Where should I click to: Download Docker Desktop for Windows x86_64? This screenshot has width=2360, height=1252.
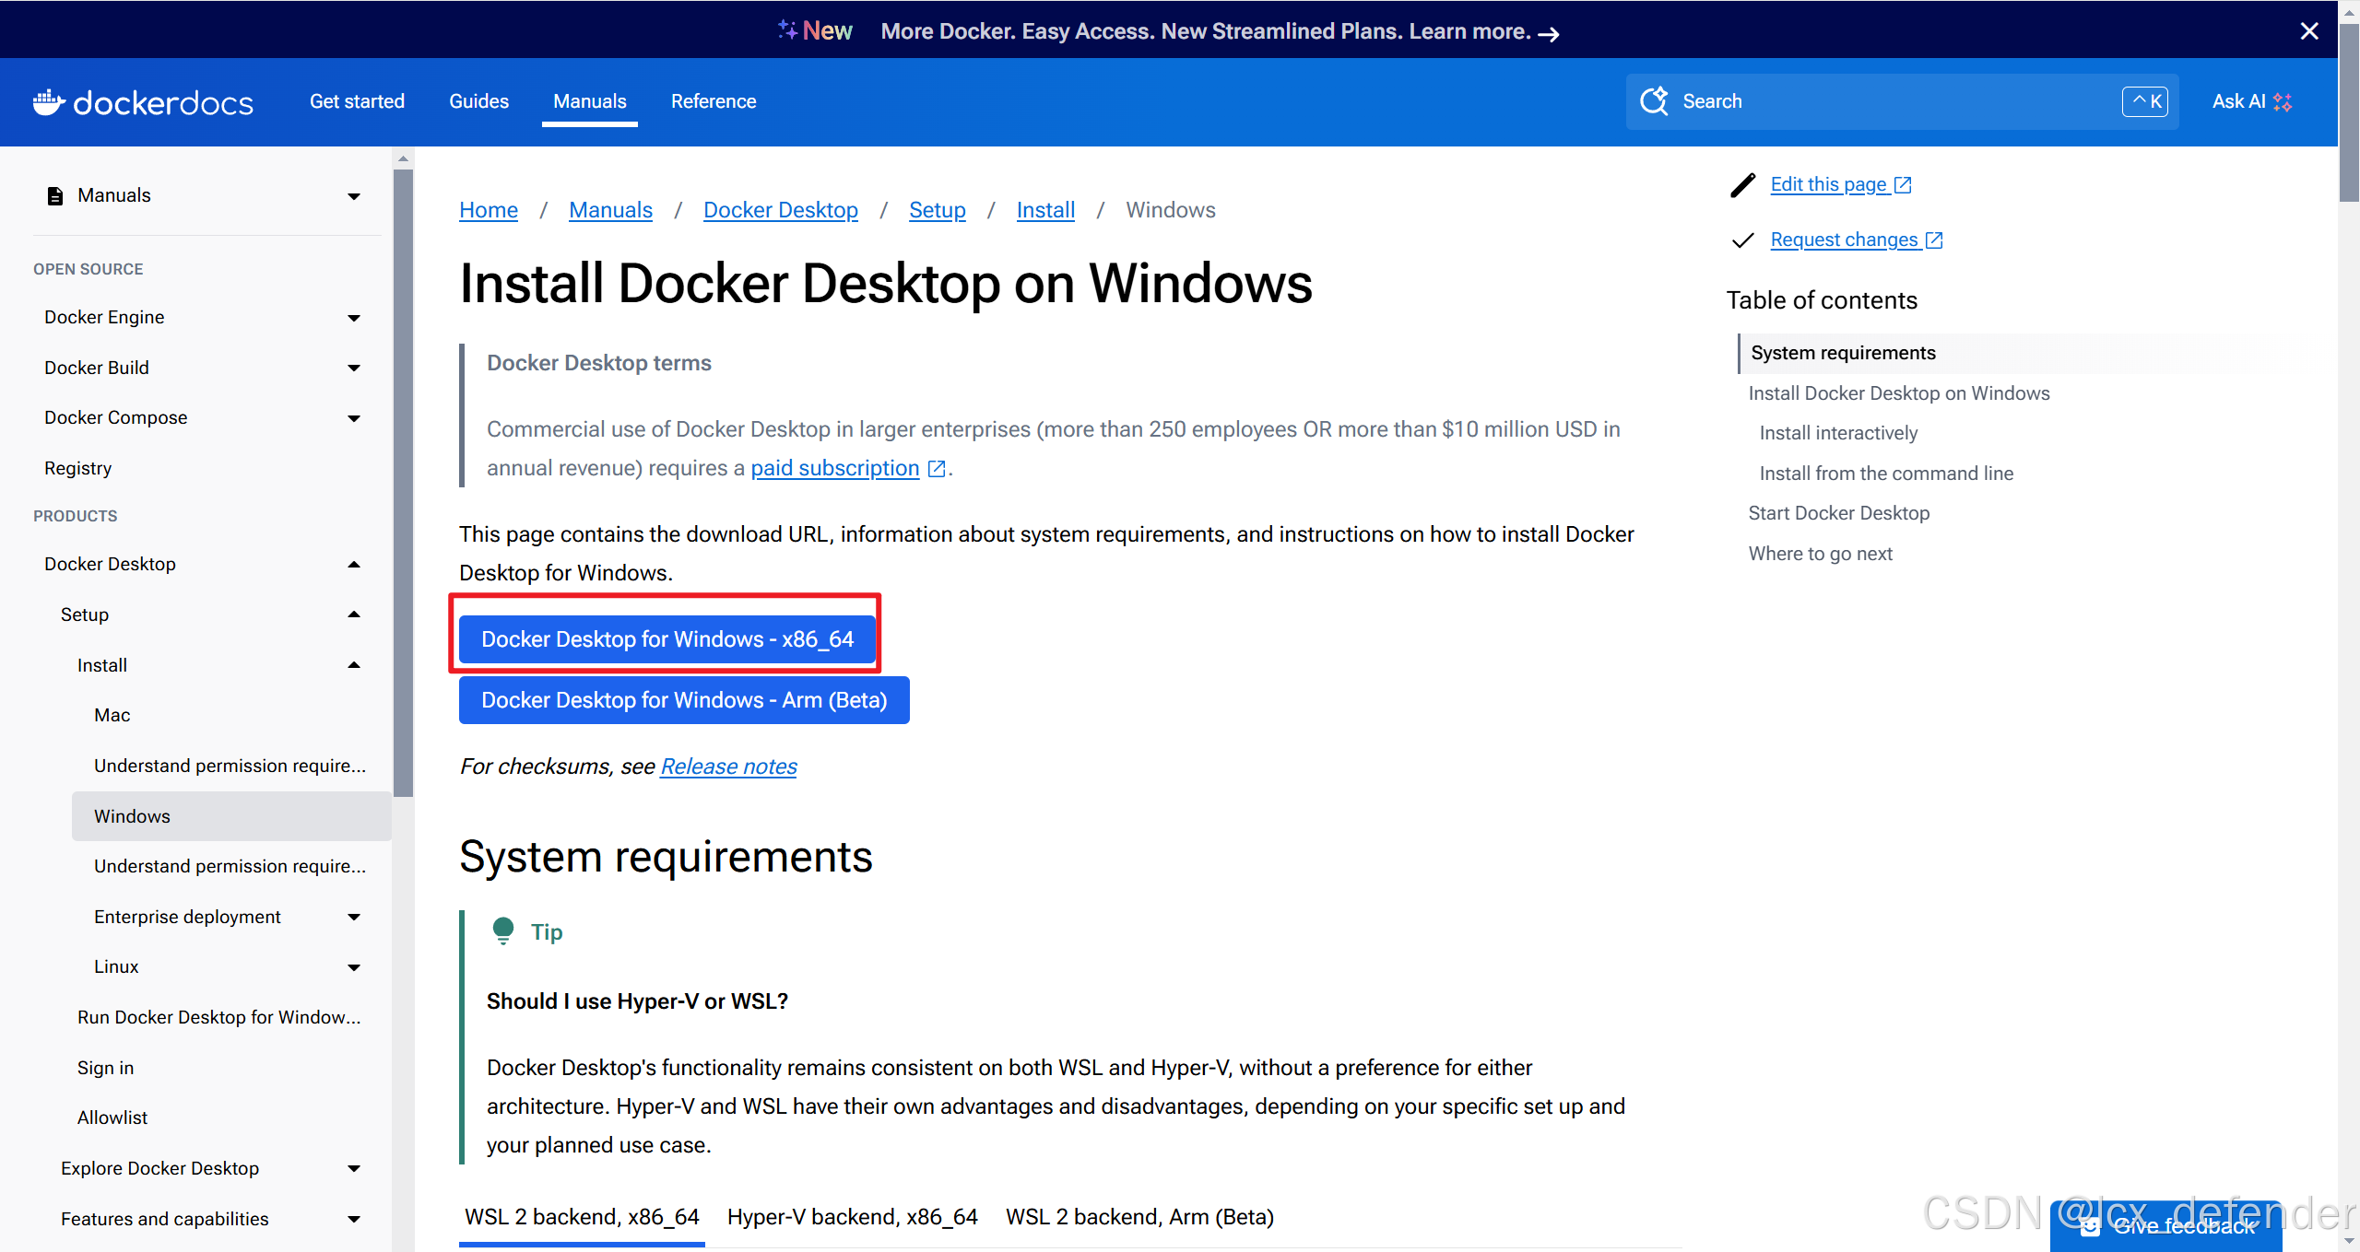[667, 639]
